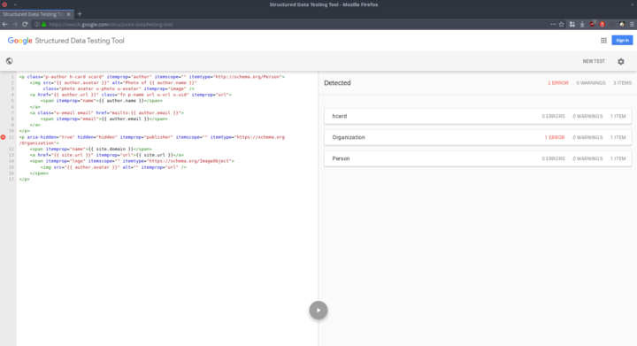637x346 pixels.
Task: Click the 1 ERROR label in Organization row
Action: click(x=555, y=137)
